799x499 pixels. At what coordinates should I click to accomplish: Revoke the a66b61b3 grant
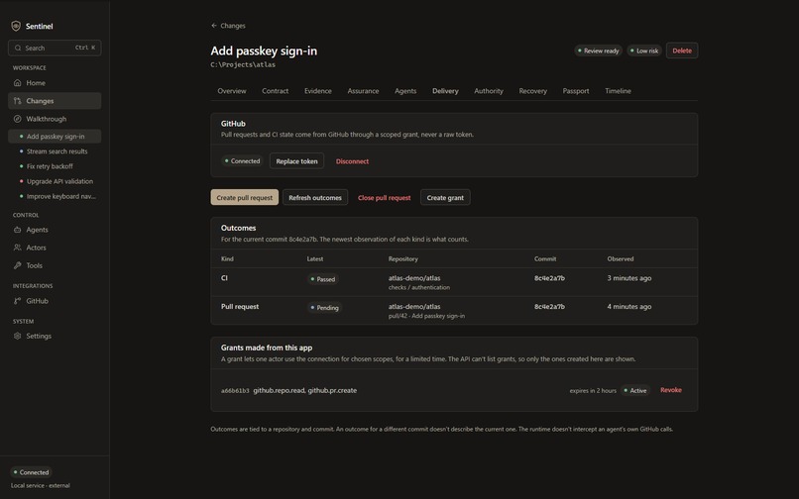tap(671, 390)
